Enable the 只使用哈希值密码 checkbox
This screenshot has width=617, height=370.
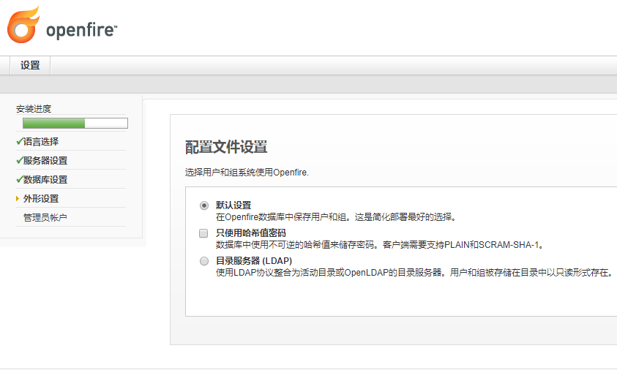point(203,233)
